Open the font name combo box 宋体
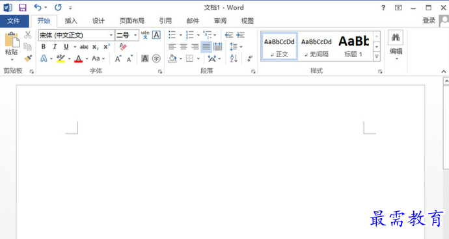 coord(76,35)
